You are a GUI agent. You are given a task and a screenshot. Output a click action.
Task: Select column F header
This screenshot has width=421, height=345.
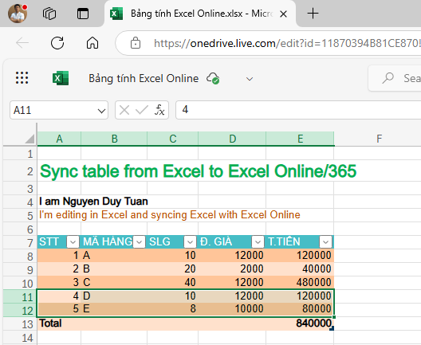(x=379, y=139)
